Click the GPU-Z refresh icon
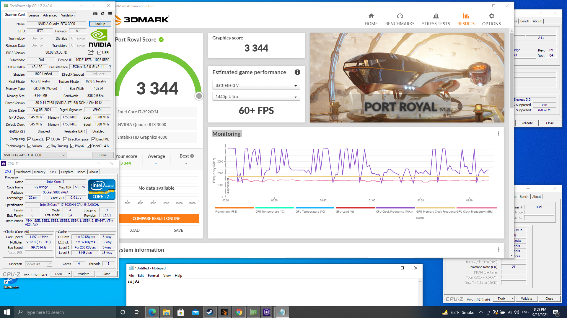 102,14
